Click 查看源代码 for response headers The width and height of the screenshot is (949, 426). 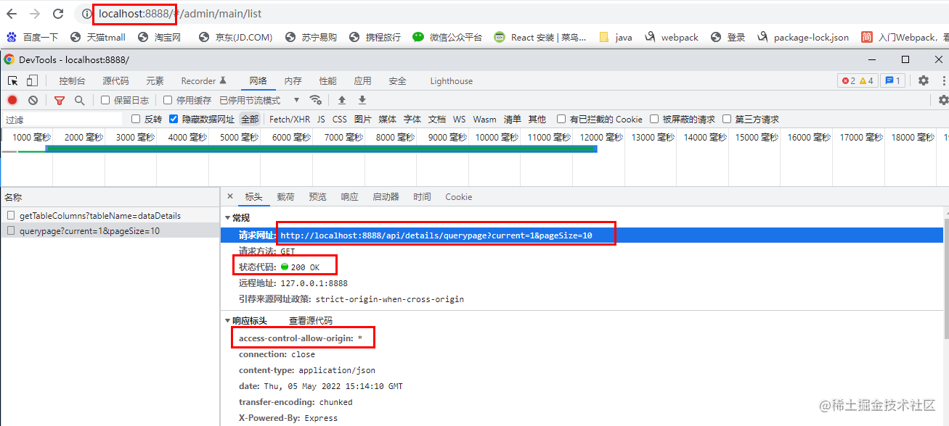click(x=311, y=320)
